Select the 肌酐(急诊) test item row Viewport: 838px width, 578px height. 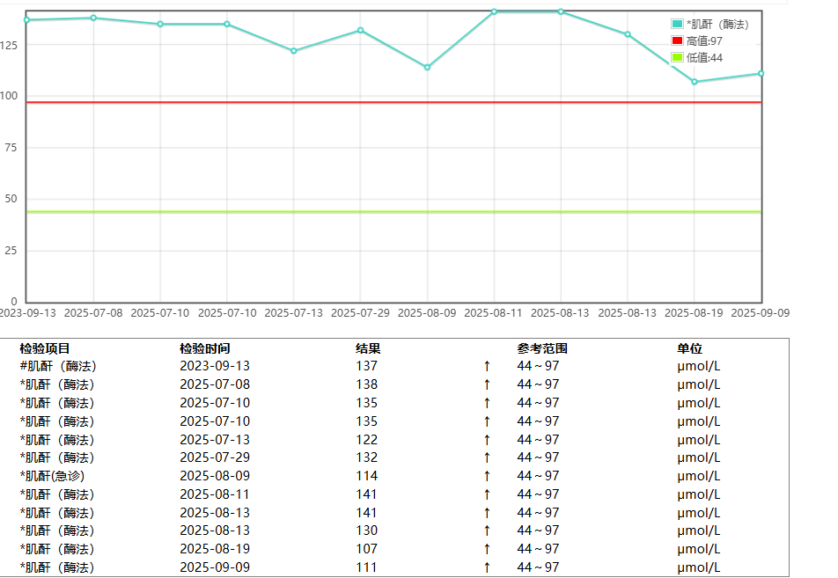pyautogui.click(x=52, y=476)
